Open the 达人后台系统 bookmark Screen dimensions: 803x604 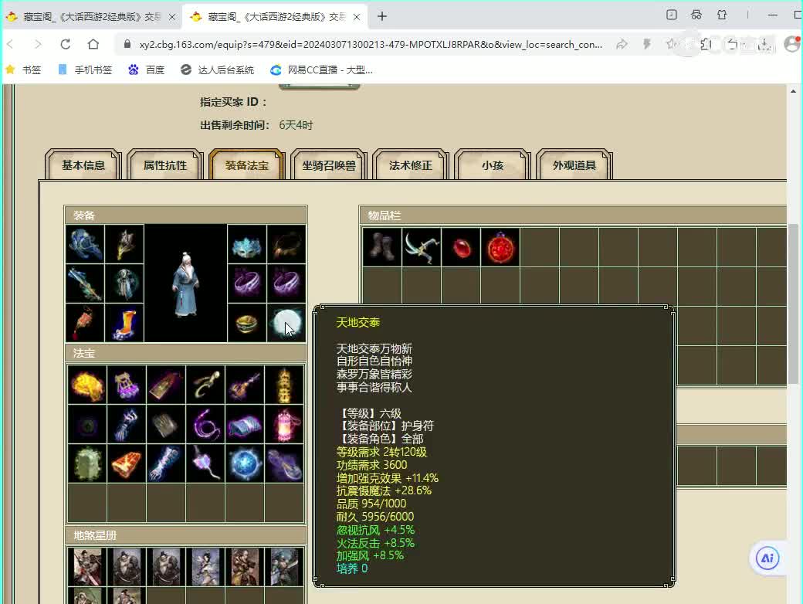point(217,70)
